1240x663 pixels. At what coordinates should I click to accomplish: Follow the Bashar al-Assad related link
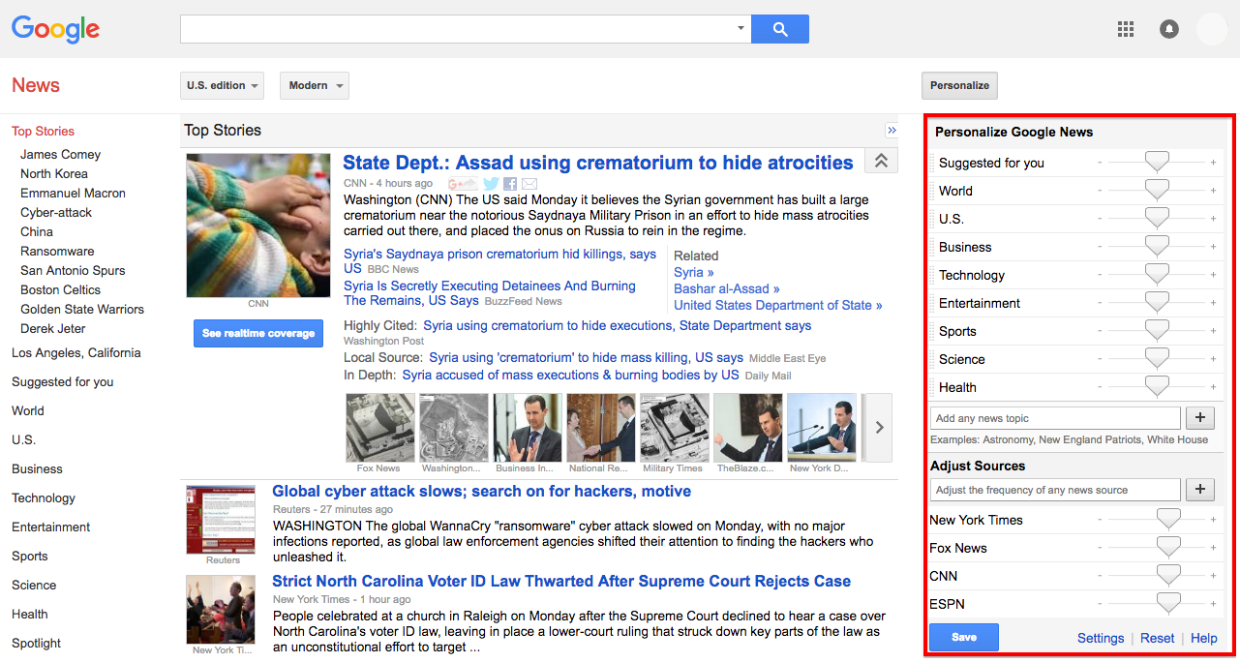[726, 288]
